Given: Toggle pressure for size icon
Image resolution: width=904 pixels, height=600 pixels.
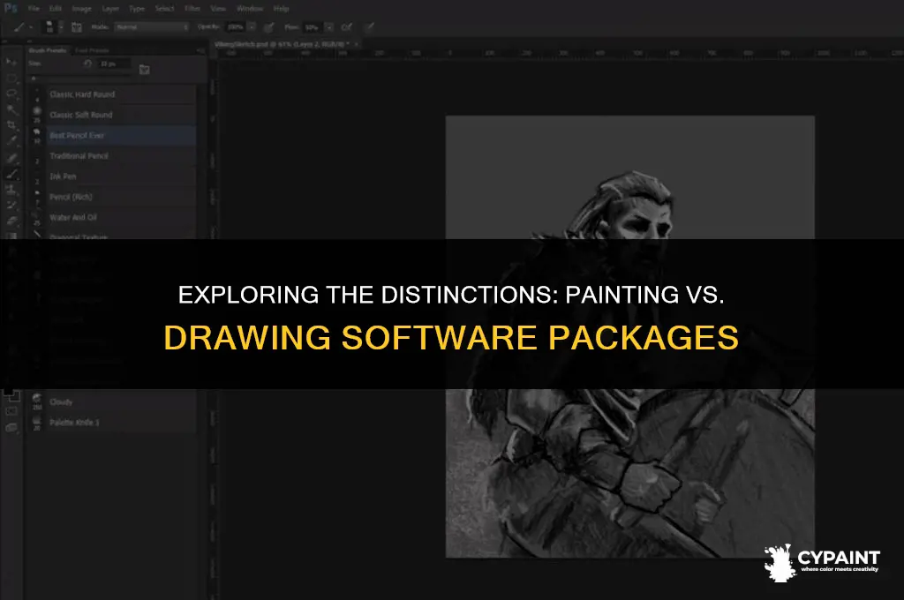Looking at the screenshot, I should (370, 27).
